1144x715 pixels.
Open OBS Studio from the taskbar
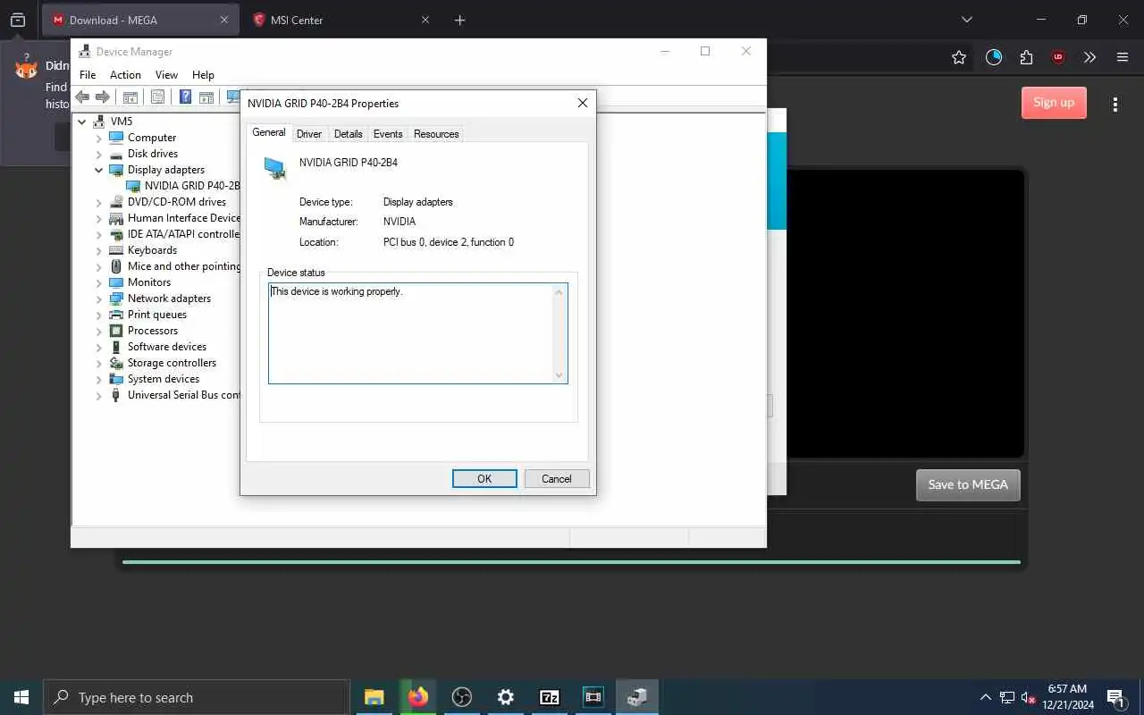coord(461,697)
